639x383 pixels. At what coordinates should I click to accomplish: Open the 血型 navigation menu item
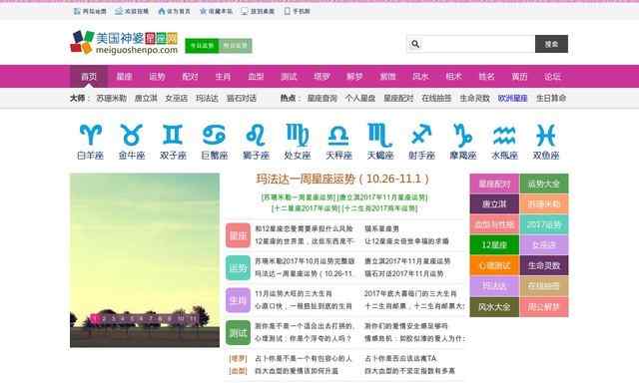click(256, 77)
